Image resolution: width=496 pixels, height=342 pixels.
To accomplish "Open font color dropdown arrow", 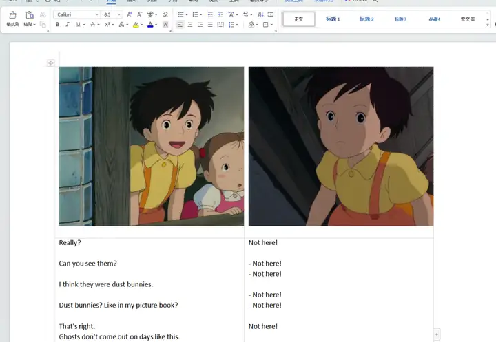I will coord(156,25).
